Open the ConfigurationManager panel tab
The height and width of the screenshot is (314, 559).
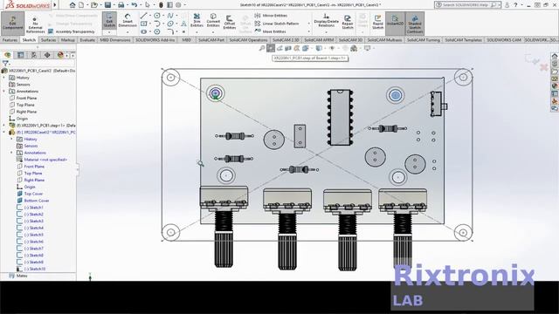(x=34, y=55)
